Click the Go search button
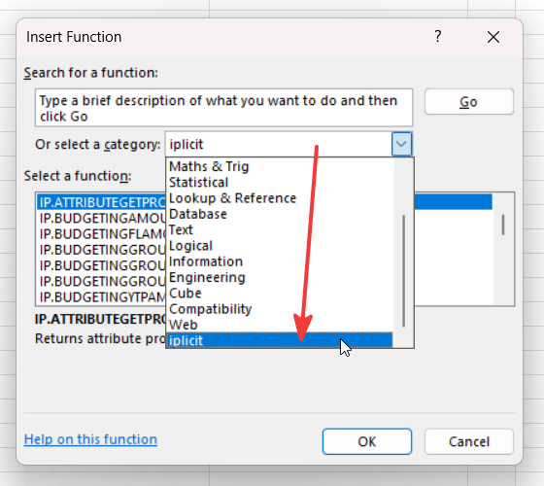 coord(468,102)
